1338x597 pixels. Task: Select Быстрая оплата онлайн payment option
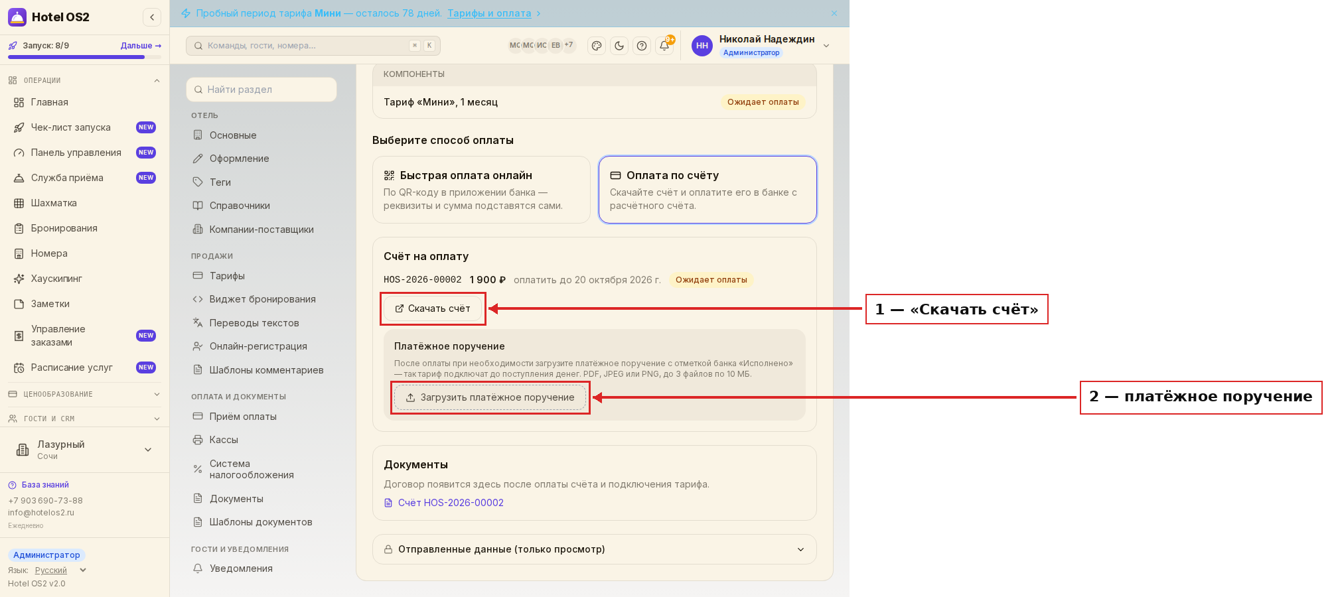(481, 190)
